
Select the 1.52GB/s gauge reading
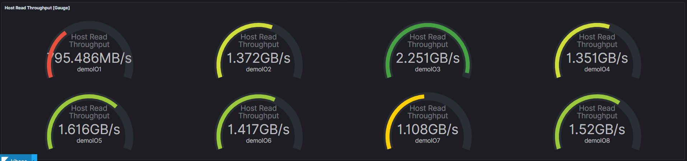click(x=597, y=129)
